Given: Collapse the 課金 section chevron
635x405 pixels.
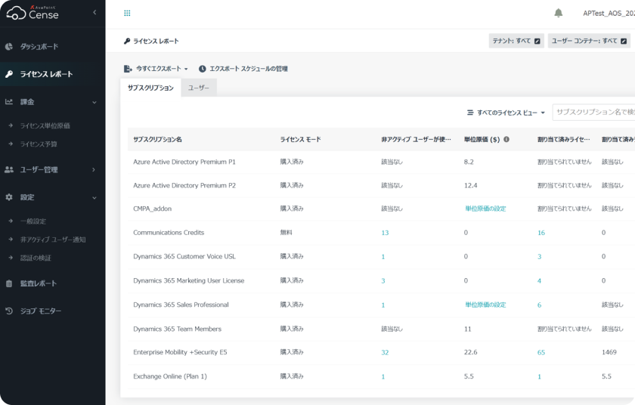Looking at the screenshot, I should pos(94,102).
